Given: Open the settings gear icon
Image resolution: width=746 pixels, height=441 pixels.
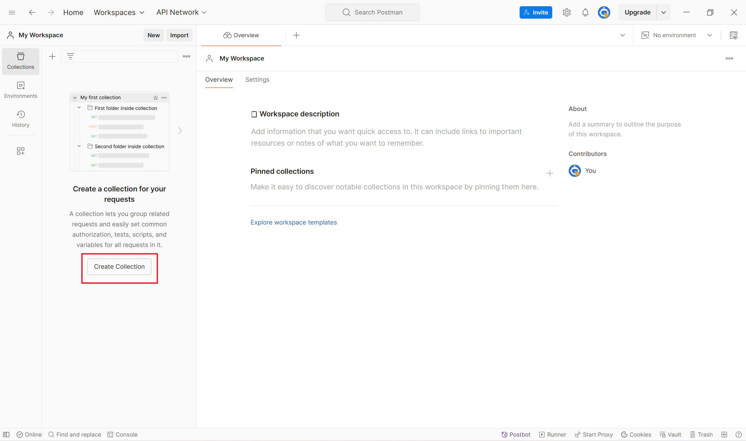Looking at the screenshot, I should [x=566, y=12].
